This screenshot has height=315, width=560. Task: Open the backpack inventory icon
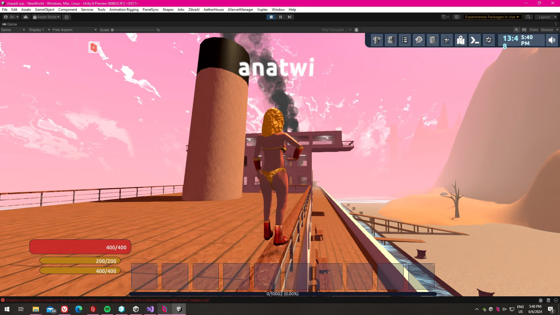pos(391,40)
